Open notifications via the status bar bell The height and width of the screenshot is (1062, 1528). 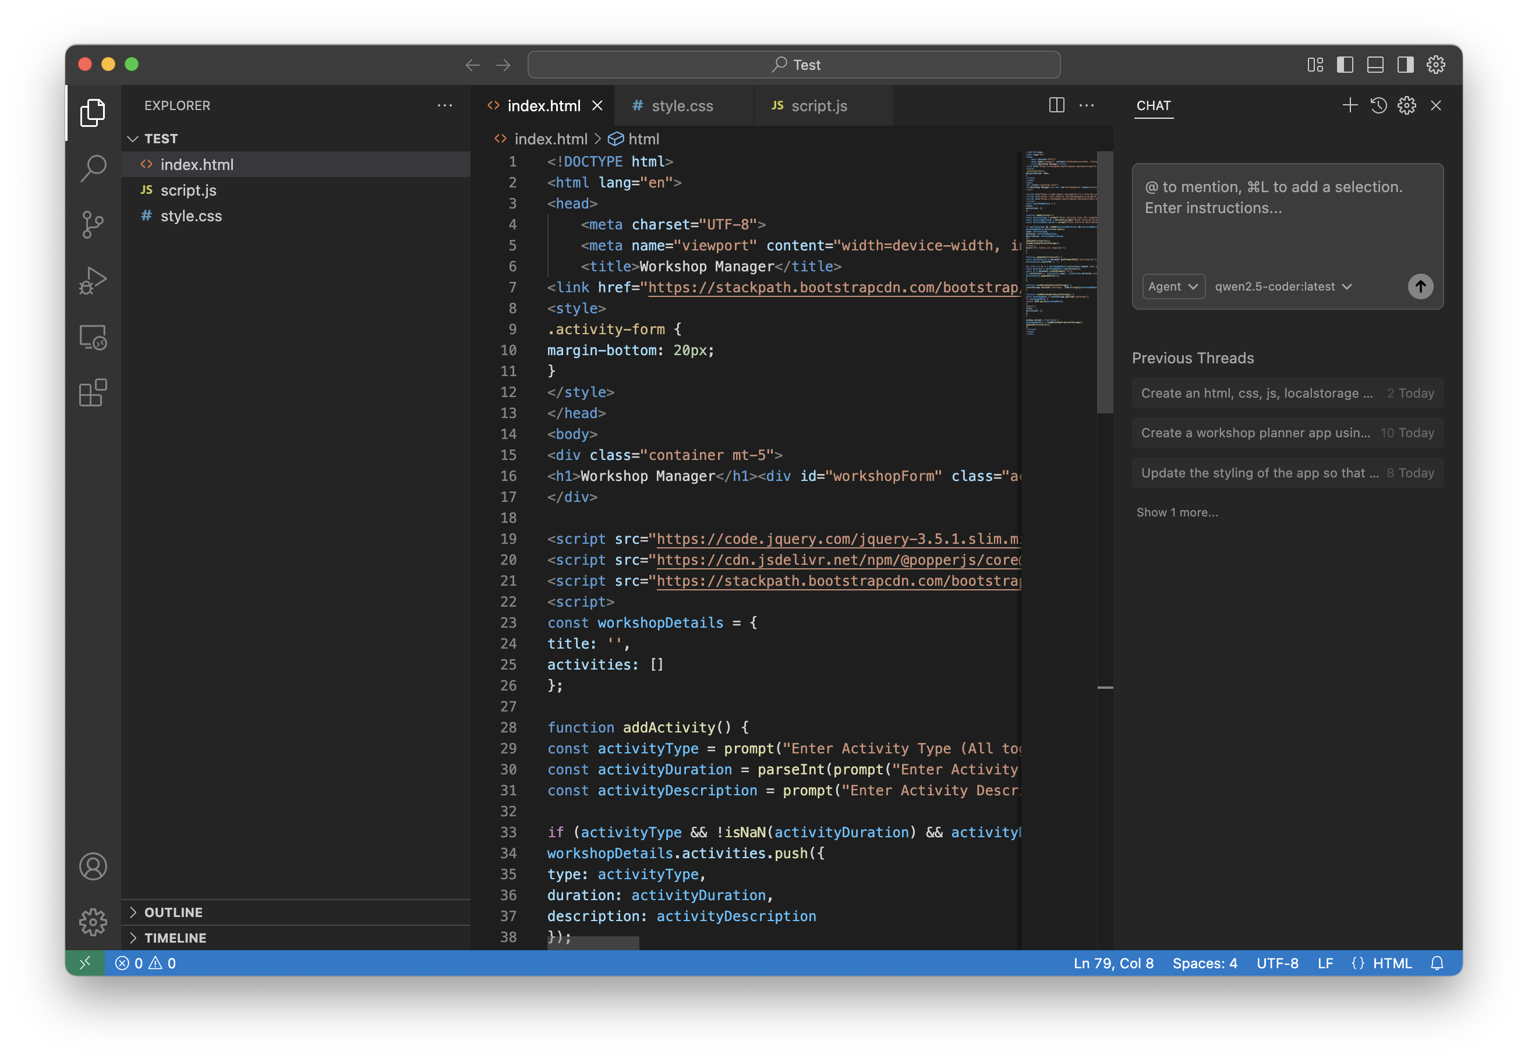pos(1438,963)
